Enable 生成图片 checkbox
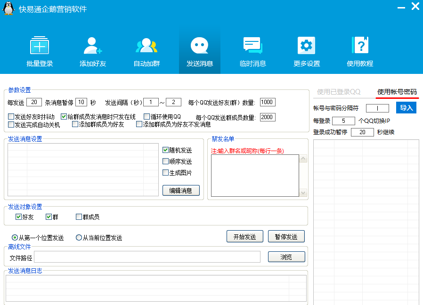 pyautogui.click(x=166, y=173)
